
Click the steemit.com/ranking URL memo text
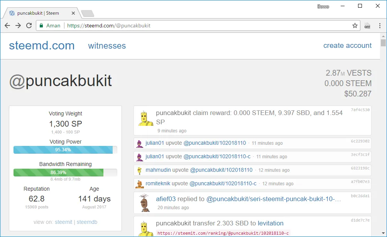click(x=223, y=233)
